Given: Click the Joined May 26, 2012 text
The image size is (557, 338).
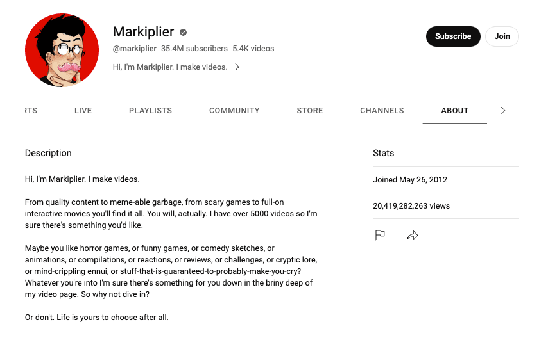Looking at the screenshot, I should click(410, 180).
